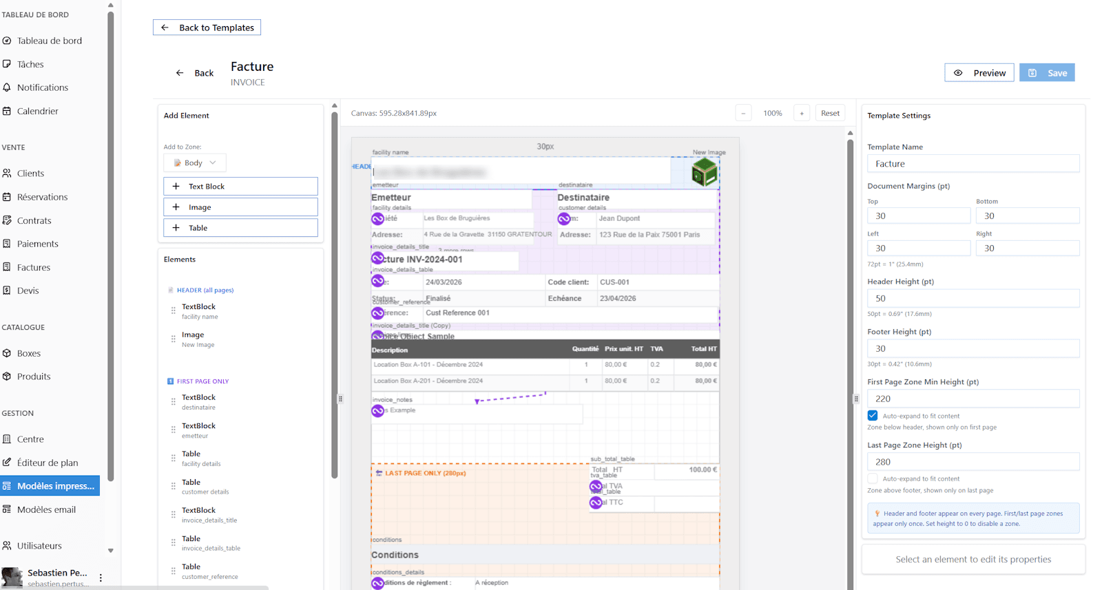Screen dimensions: 1102x590
Task: Open the user options three-dot menu
Action: coord(101,578)
